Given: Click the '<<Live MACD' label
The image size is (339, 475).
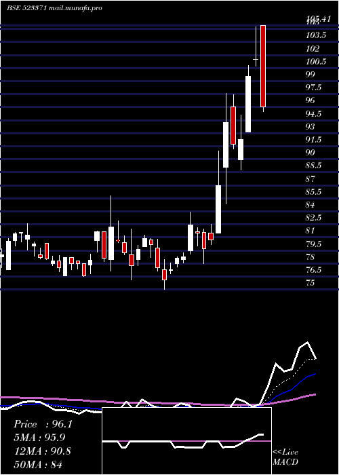Looking at the screenshot, I should 285,457.
